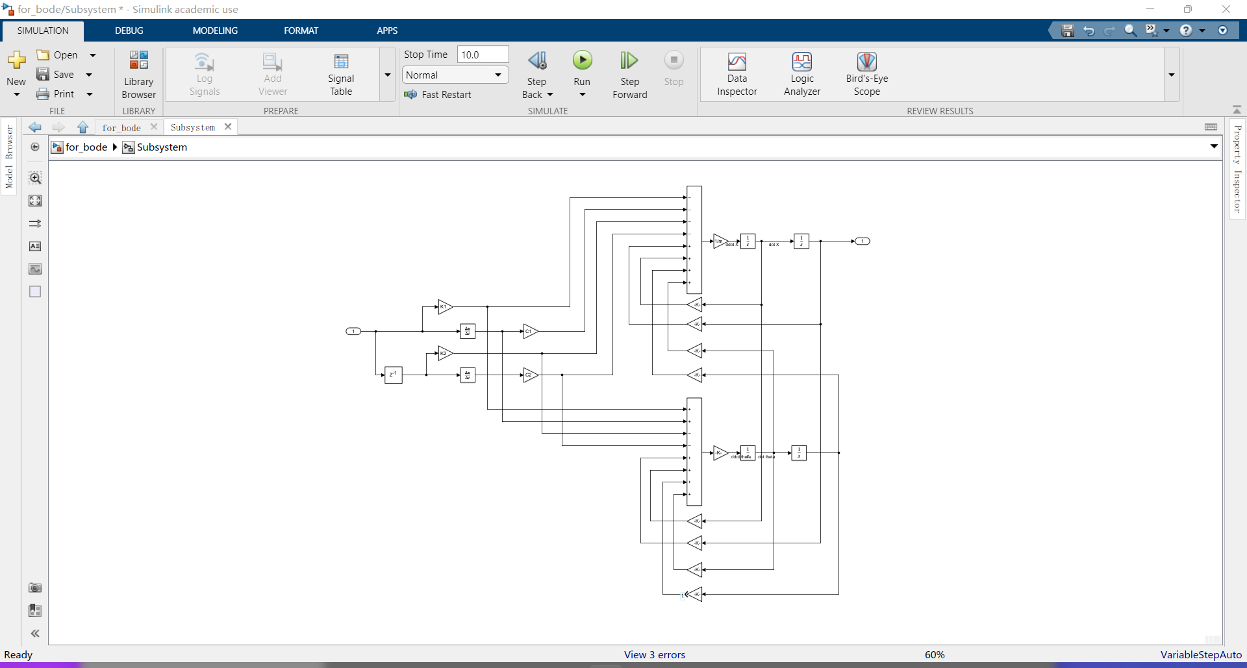Collapse the palette with the double chevron
The image size is (1247, 668).
[35, 633]
